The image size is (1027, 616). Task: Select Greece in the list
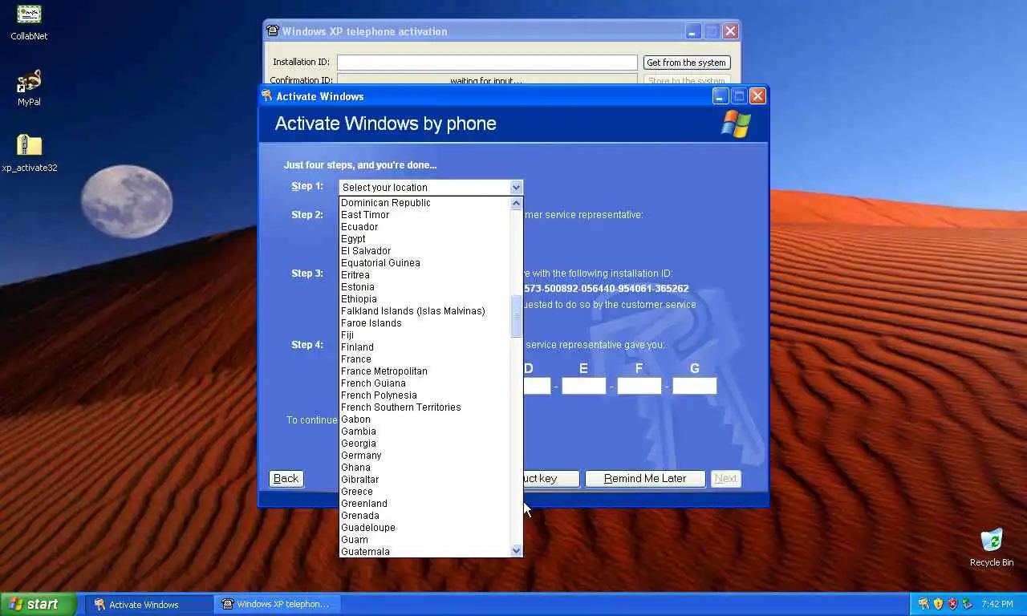coord(425,492)
